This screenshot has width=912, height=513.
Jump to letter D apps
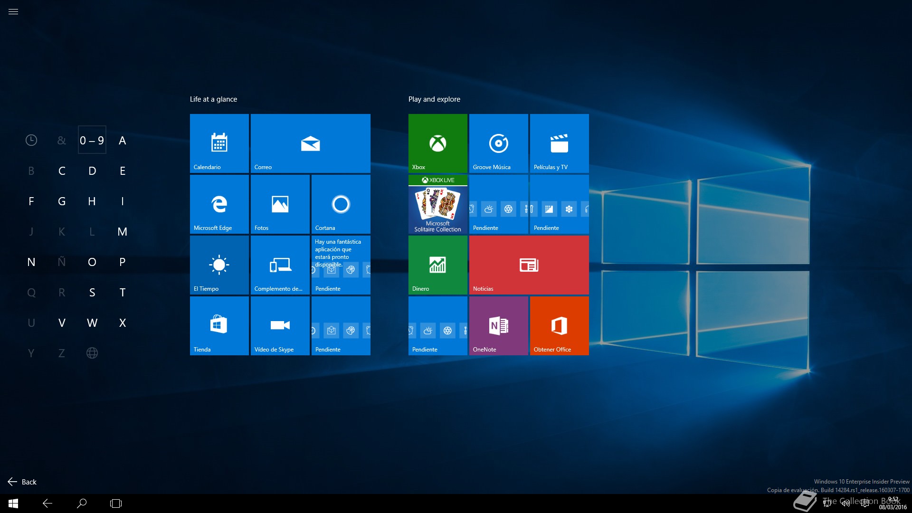click(x=92, y=171)
